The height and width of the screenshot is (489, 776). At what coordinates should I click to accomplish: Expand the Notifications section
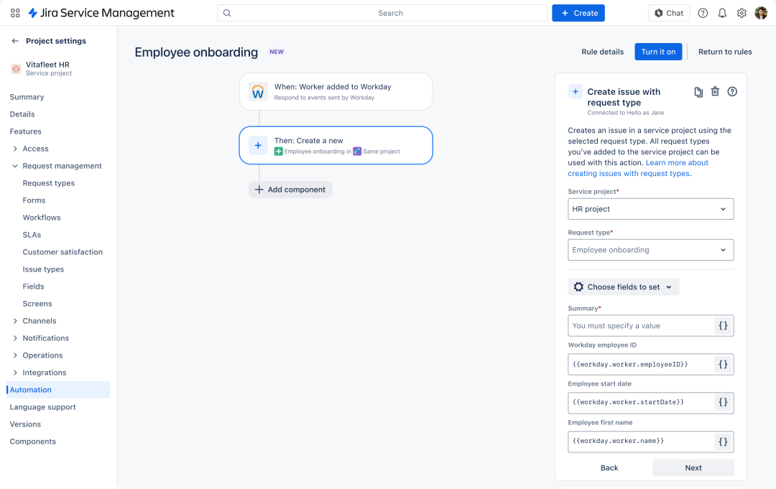[15, 338]
